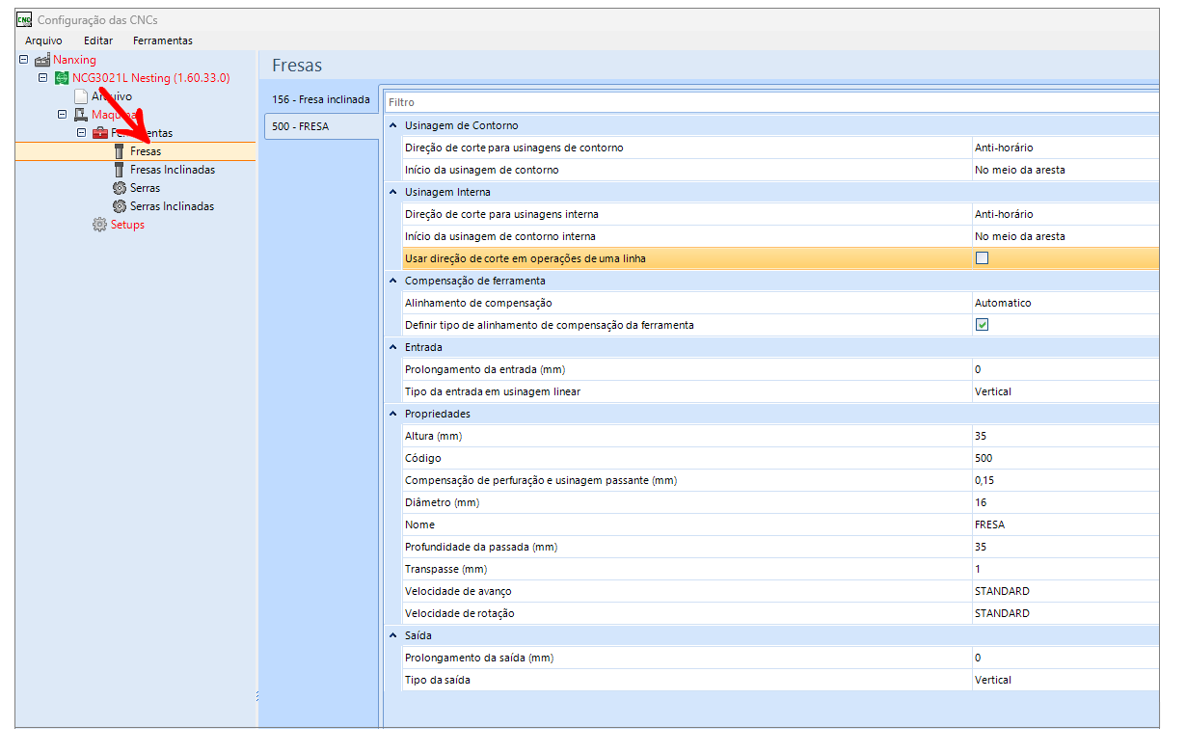The width and height of the screenshot is (1186, 753).
Task: Select the Nanxing tree label
Action: pyautogui.click(x=74, y=60)
